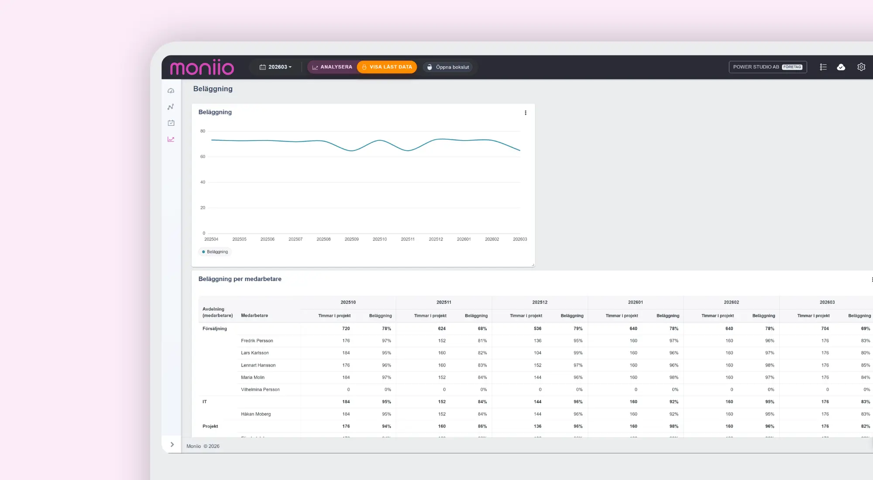The height and width of the screenshot is (480, 873).
Task: Click Håkan Moberg's 92% value for 202601
Action: 674,414
